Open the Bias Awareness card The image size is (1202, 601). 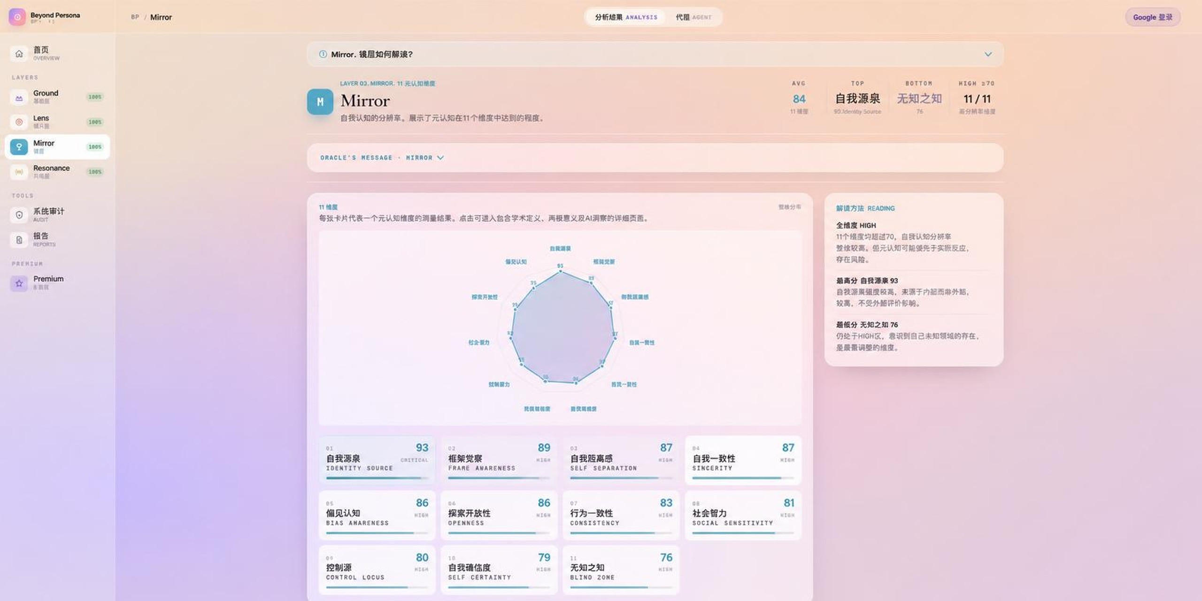377,515
